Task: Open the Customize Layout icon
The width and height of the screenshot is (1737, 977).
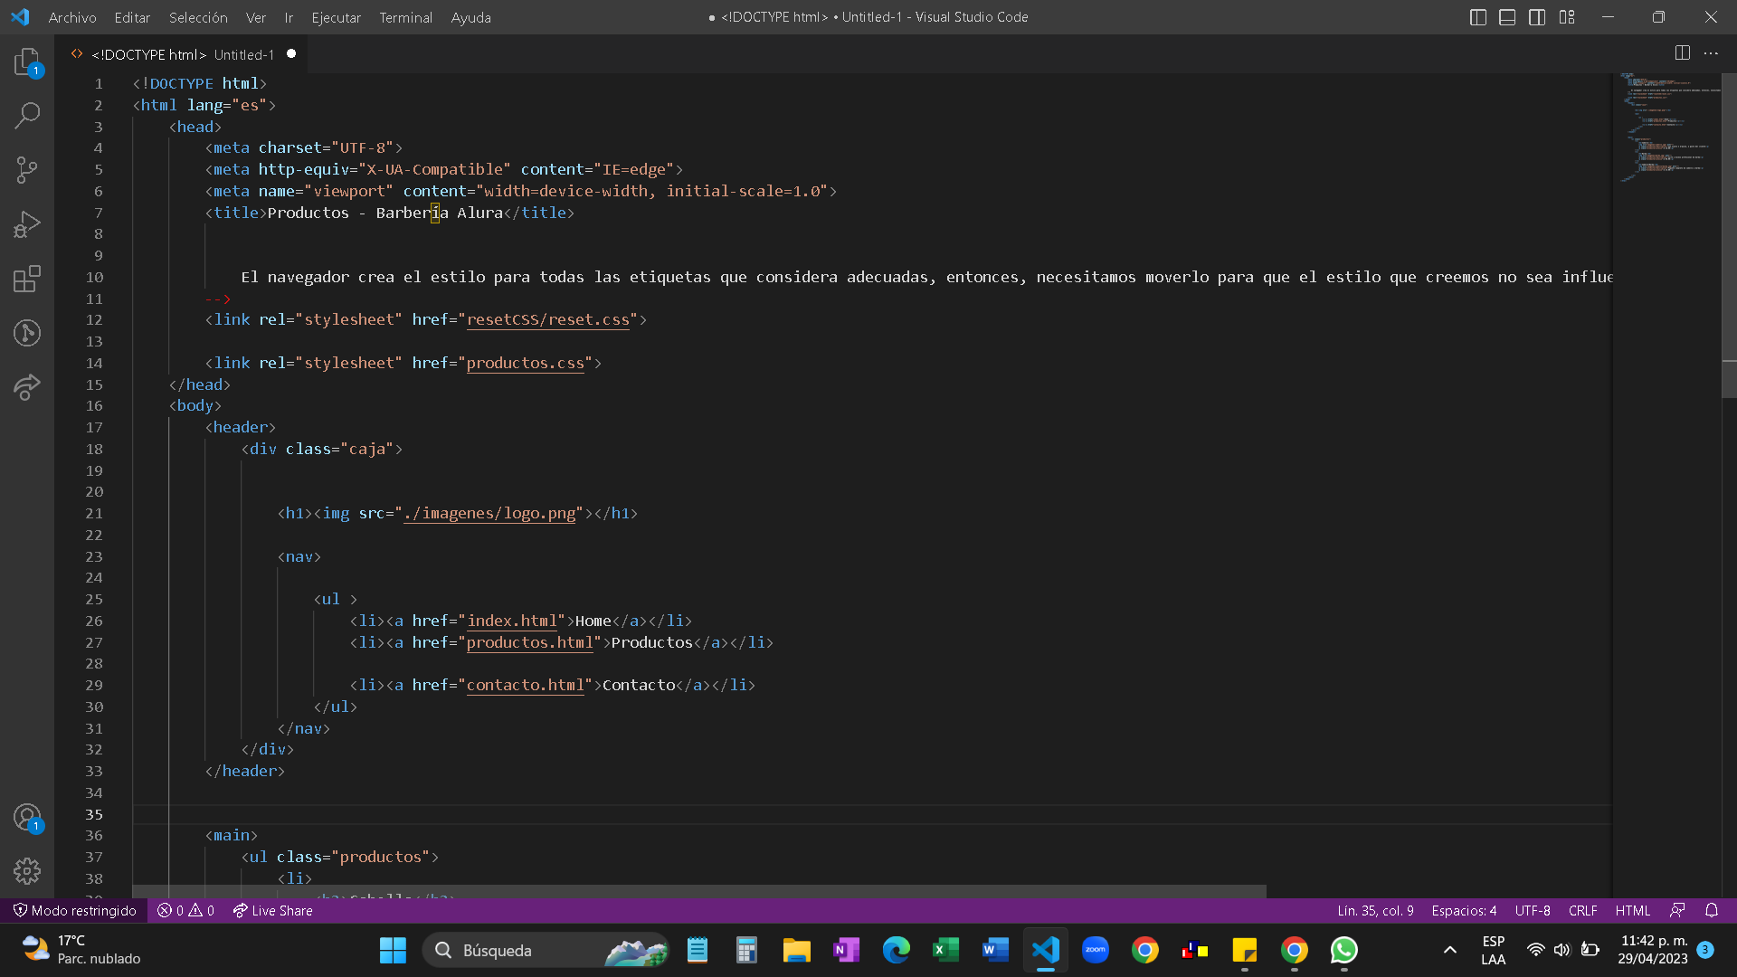Action: (x=1567, y=17)
